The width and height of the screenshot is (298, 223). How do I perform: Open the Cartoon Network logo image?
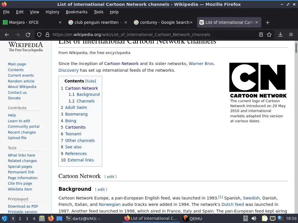point(258,80)
